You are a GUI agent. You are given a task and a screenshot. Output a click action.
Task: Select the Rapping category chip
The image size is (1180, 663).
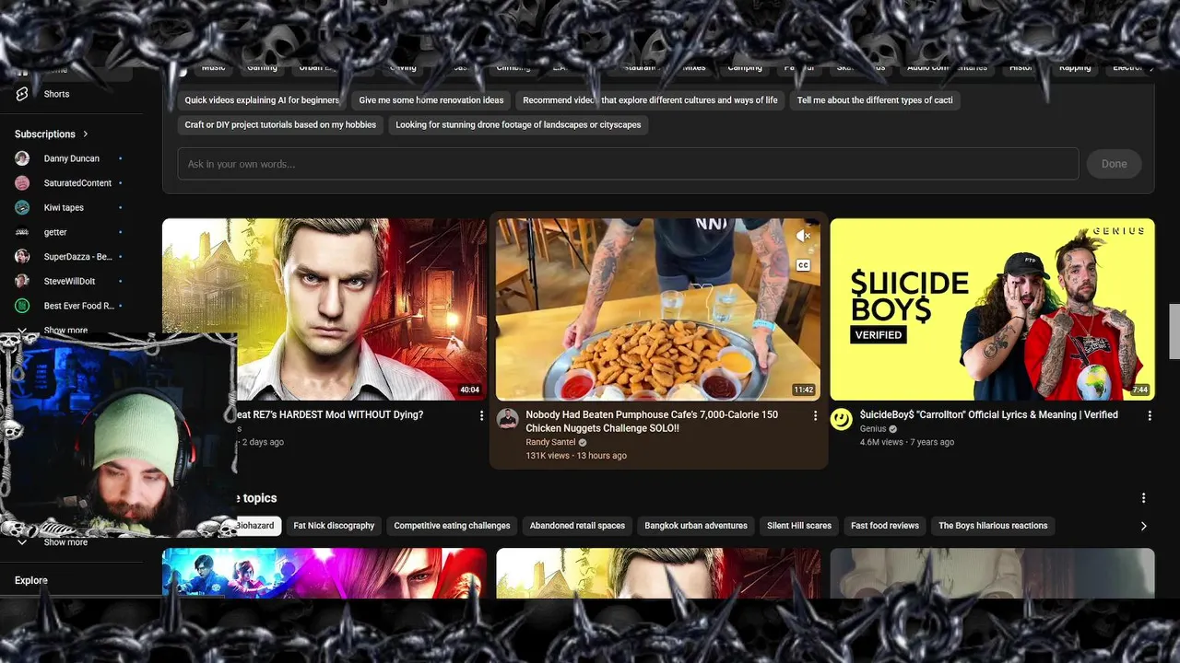[1075, 67]
